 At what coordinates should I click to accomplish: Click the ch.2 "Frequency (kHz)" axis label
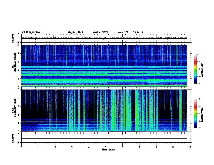[15, 107]
